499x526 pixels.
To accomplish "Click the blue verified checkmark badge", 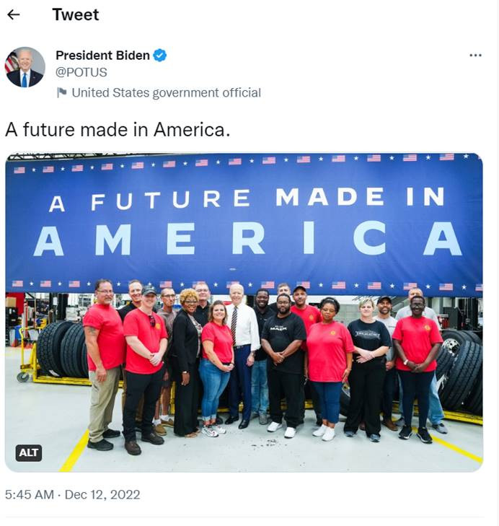I will tap(159, 56).
